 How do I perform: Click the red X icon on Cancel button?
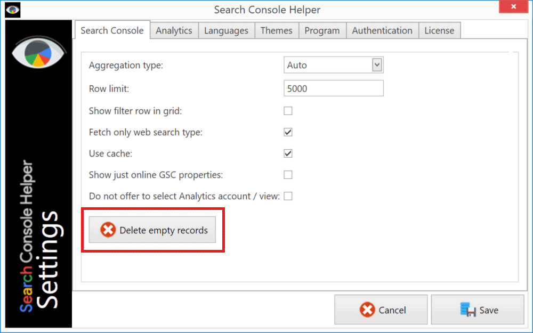367,310
